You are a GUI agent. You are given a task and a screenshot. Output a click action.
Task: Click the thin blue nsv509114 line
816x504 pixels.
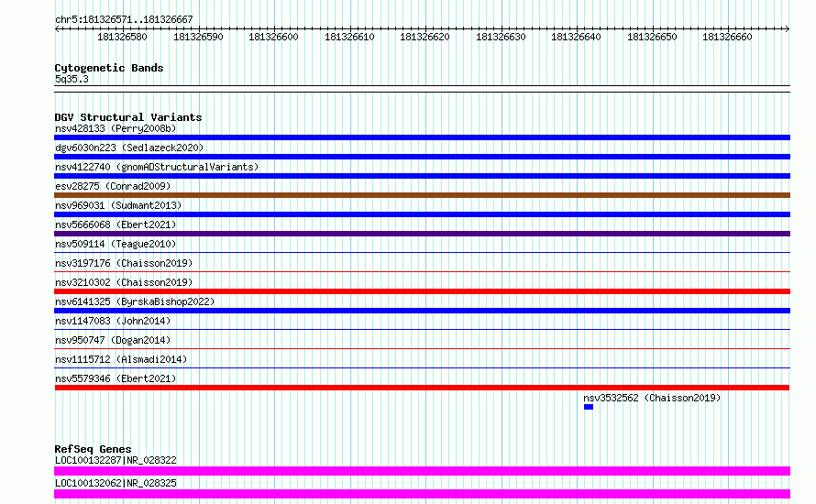(422, 253)
